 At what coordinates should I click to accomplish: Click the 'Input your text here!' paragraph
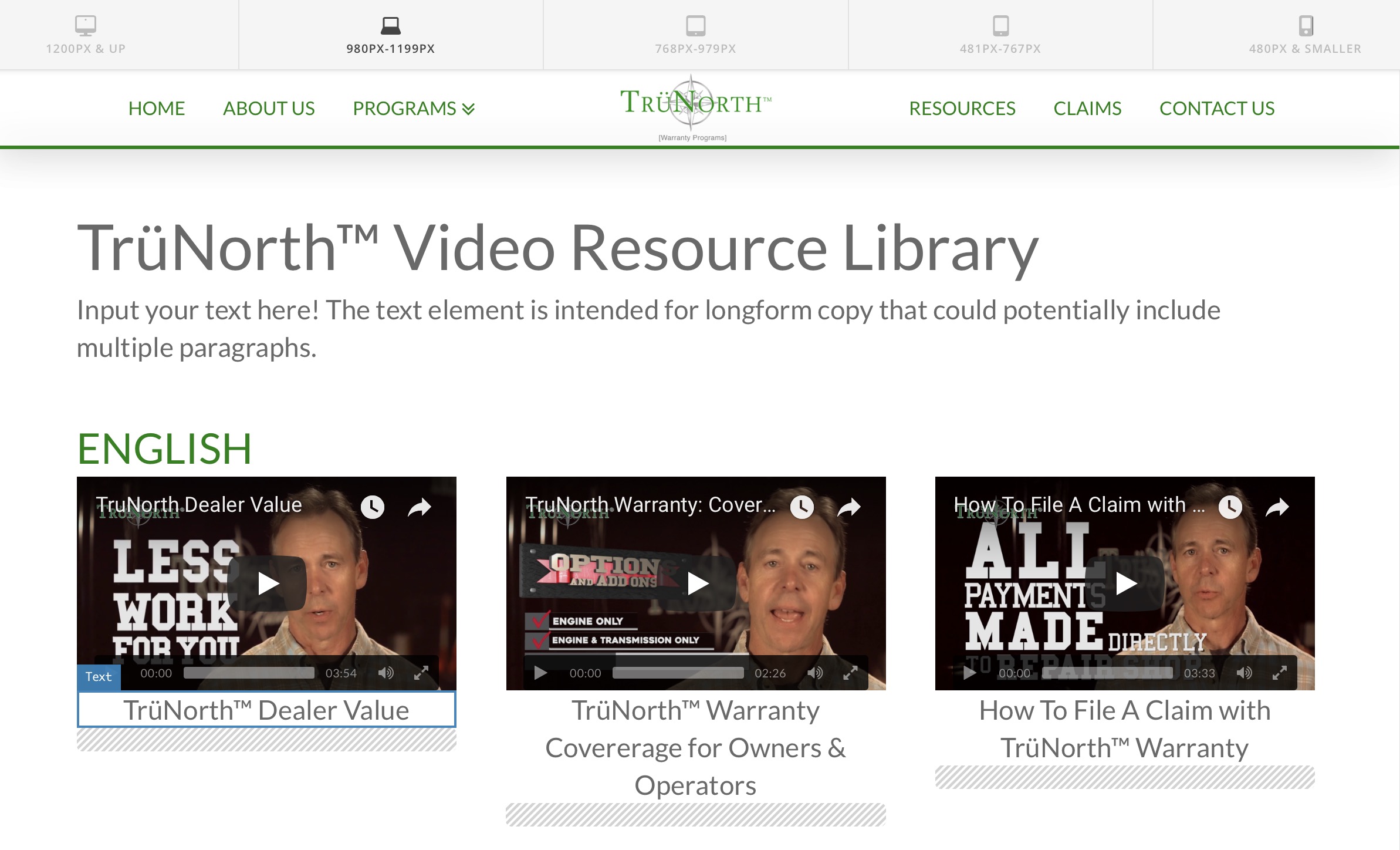click(648, 329)
